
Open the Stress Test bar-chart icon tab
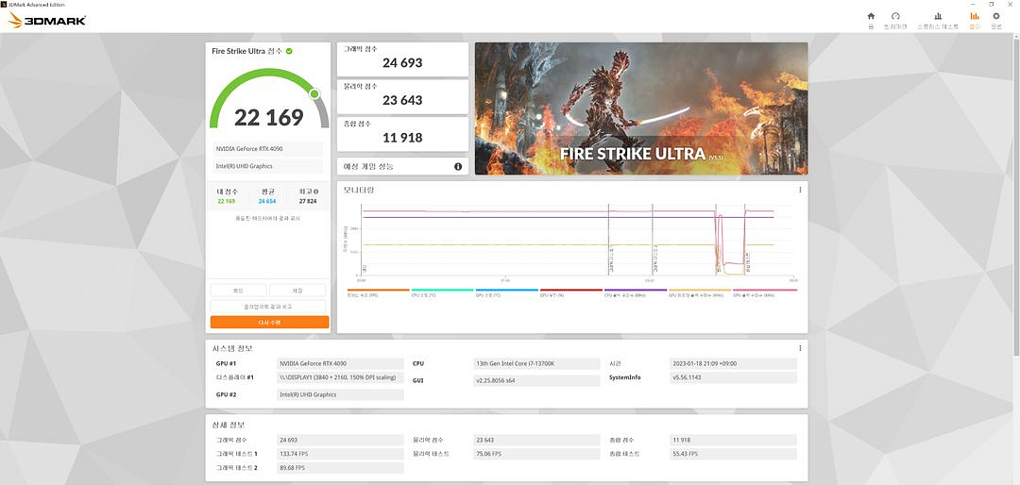937,19
